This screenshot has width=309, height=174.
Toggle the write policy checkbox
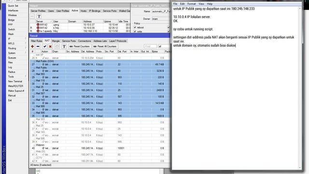135,31
